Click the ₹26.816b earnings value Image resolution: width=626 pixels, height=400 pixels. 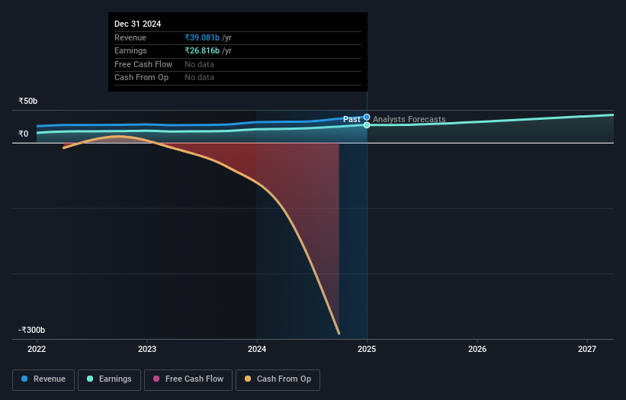(202, 50)
